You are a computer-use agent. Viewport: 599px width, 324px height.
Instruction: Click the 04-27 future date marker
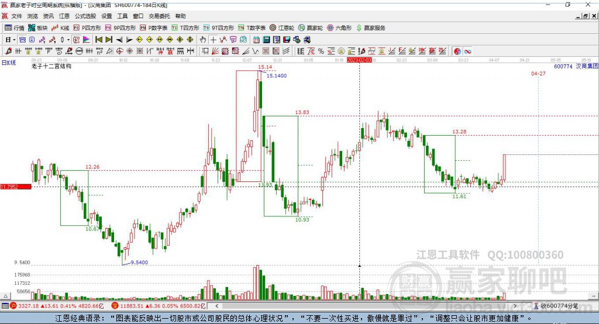point(538,73)
